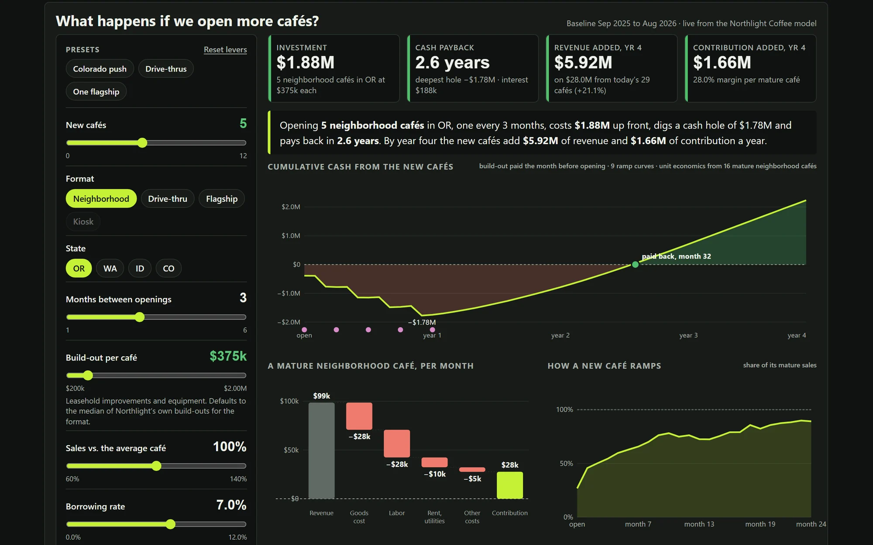Click the 'month 13' axis label
The width and height of the screenshot is (873, 545).
pyautogui.click(x=699, y=524)
